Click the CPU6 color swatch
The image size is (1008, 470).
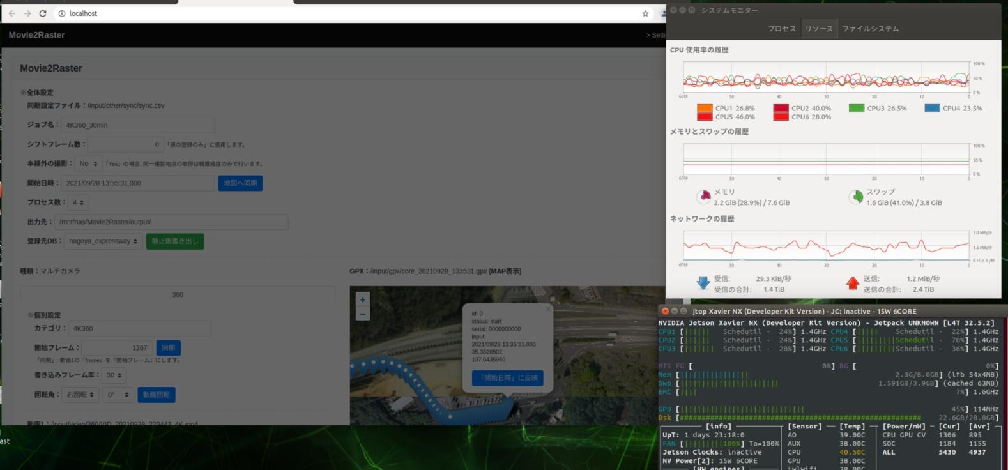(x=781, y=117)
